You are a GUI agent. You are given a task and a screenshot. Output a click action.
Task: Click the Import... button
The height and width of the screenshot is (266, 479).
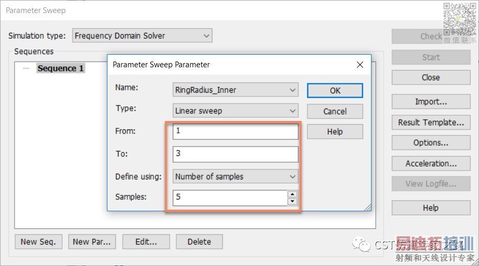coord(430,102)
